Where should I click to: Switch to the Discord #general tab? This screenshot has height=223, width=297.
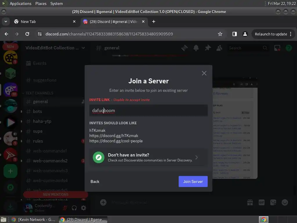(114, 21)
